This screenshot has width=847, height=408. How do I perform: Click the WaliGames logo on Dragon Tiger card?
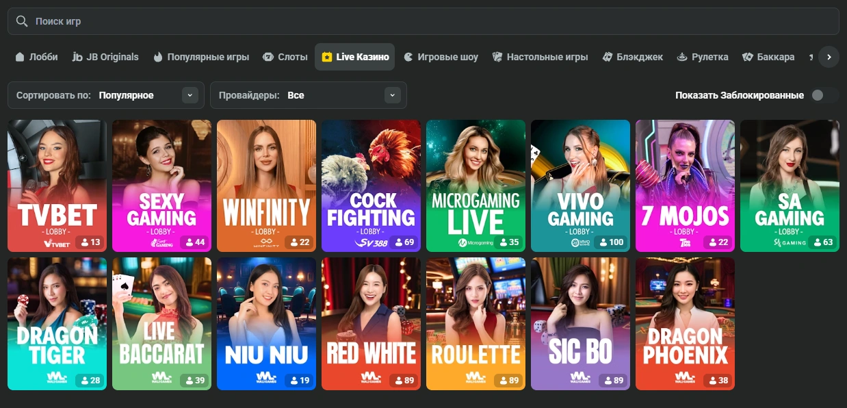tap(57, 378)
